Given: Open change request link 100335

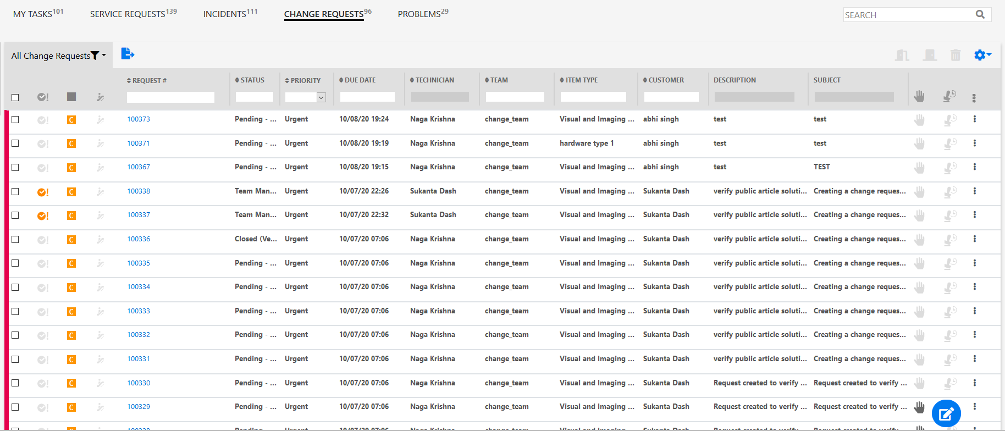Looking at the screenshot, I should point(139,263).
